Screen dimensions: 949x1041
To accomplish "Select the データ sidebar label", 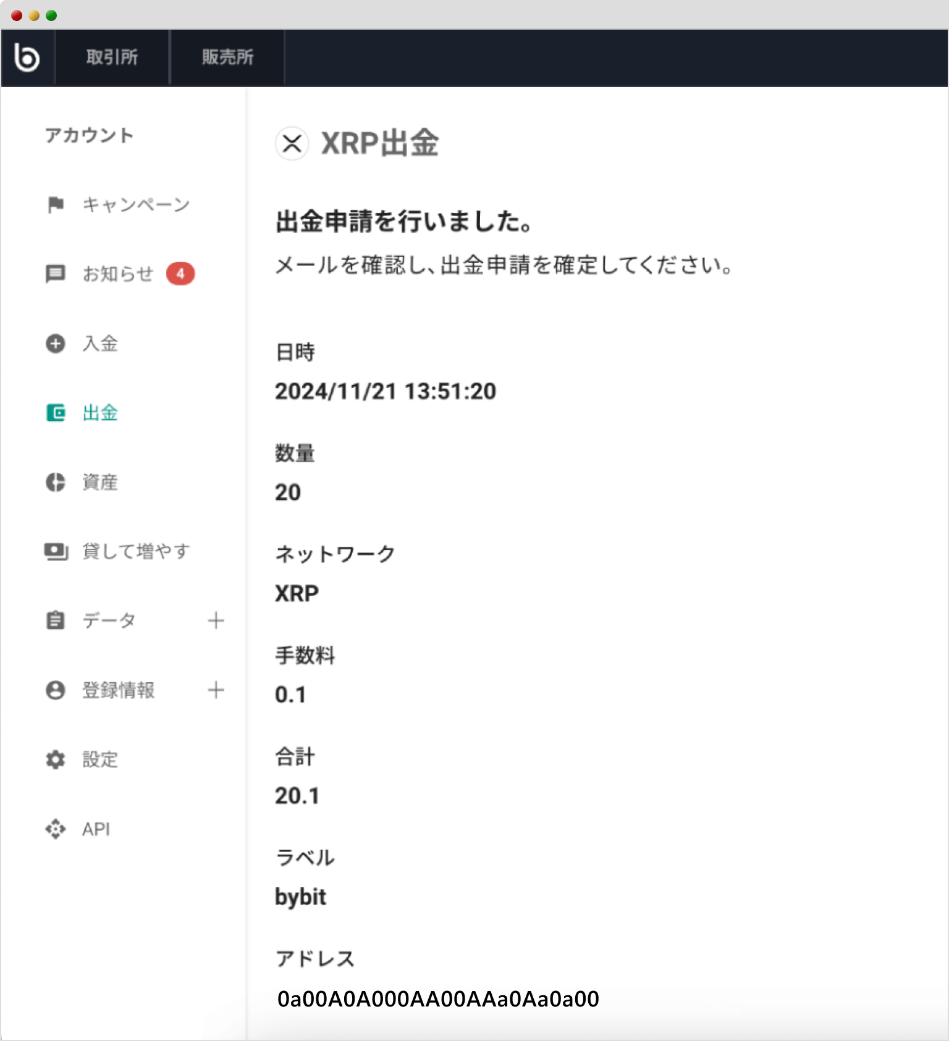I will tap(109, 621).
